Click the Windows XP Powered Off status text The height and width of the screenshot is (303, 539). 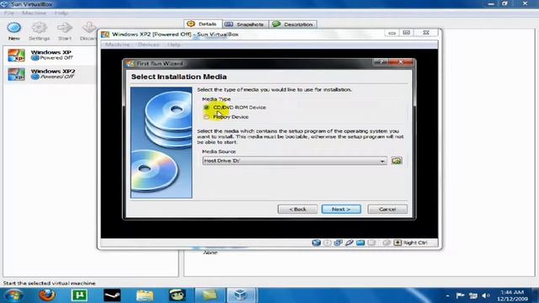tap(56, 58)
